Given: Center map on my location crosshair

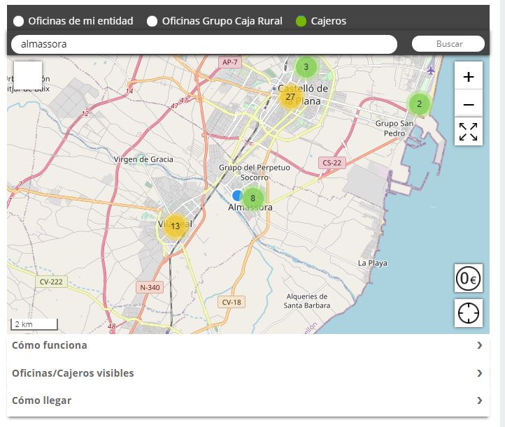Looking at the screenshot, I should pos(468,313).
